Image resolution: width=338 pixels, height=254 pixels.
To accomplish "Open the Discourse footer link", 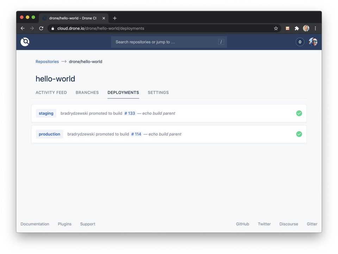I will (289, 224).
